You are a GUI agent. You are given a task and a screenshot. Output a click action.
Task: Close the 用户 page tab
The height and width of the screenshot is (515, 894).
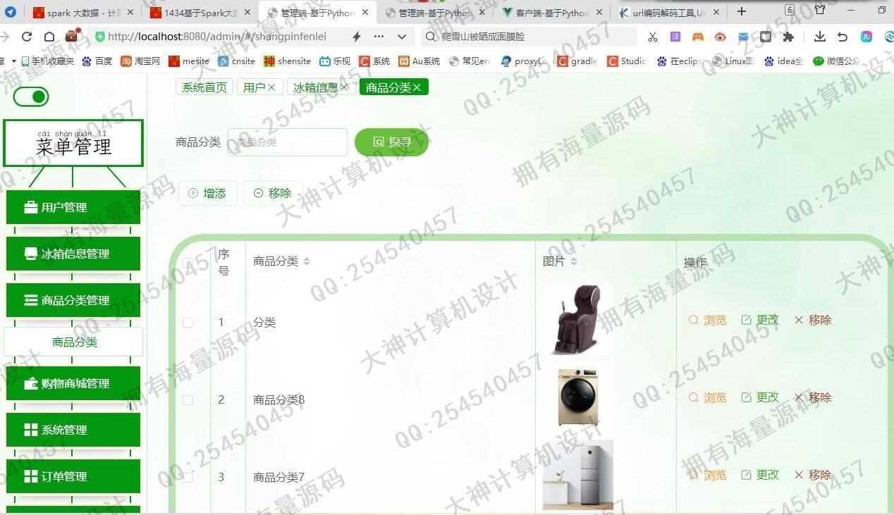click(271, 87)
